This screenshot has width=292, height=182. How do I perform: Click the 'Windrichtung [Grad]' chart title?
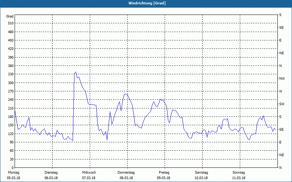(147, 3)
